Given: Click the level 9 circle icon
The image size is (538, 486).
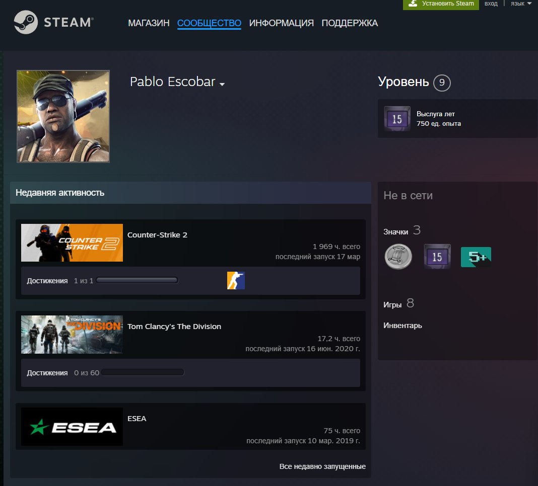Looking at the screenshot, I should [442, 83].
